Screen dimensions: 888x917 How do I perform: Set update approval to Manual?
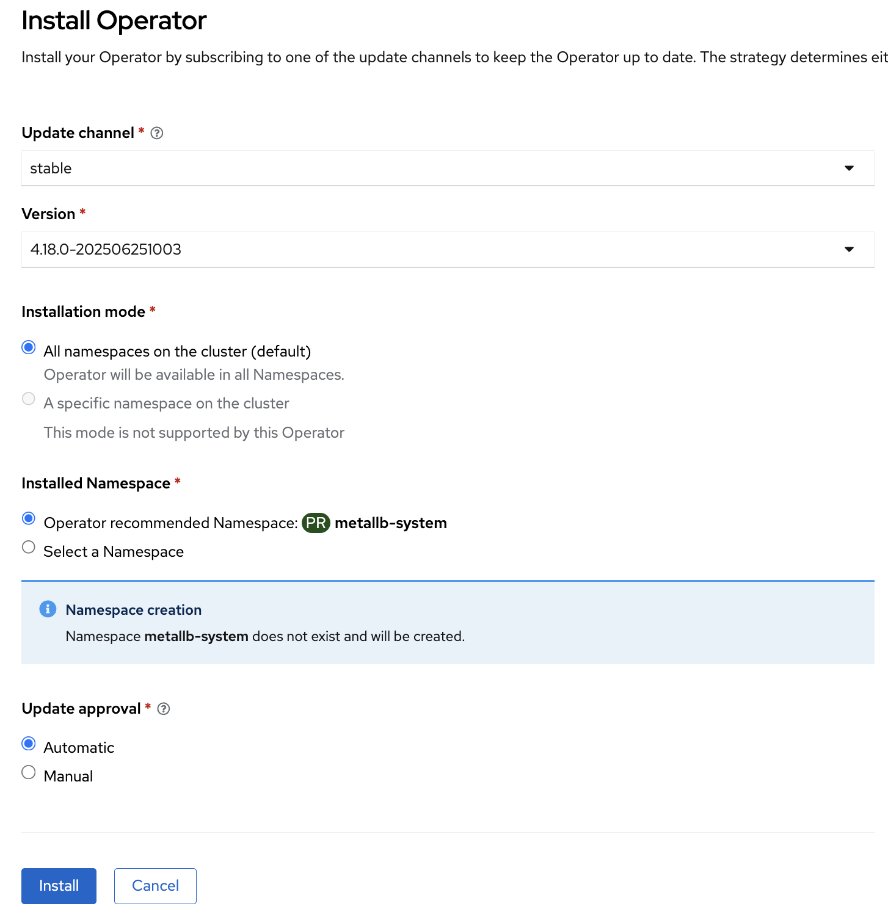point(29,772)
